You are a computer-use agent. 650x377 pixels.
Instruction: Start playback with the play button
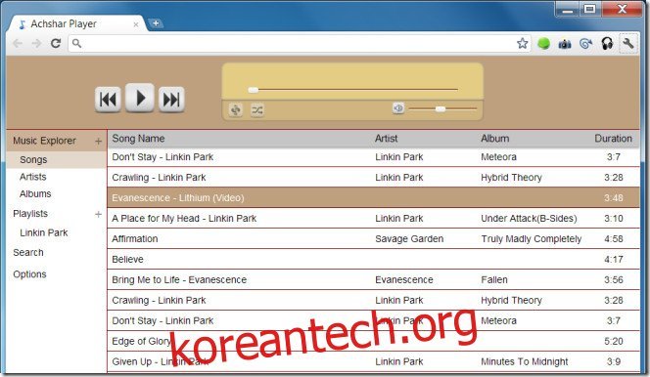coord(140,98)
